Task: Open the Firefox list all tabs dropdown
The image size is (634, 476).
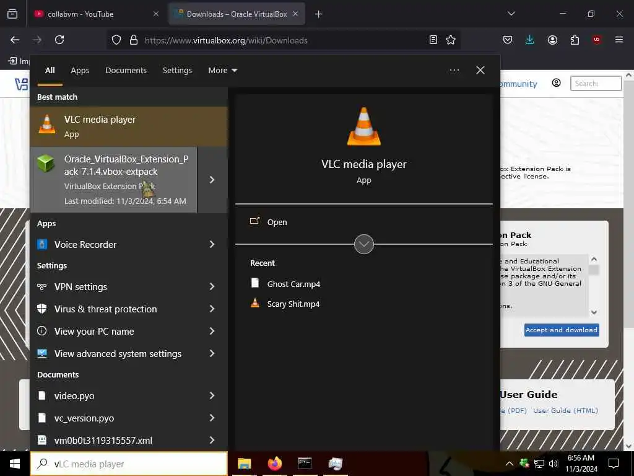Action: coord(511,14)
